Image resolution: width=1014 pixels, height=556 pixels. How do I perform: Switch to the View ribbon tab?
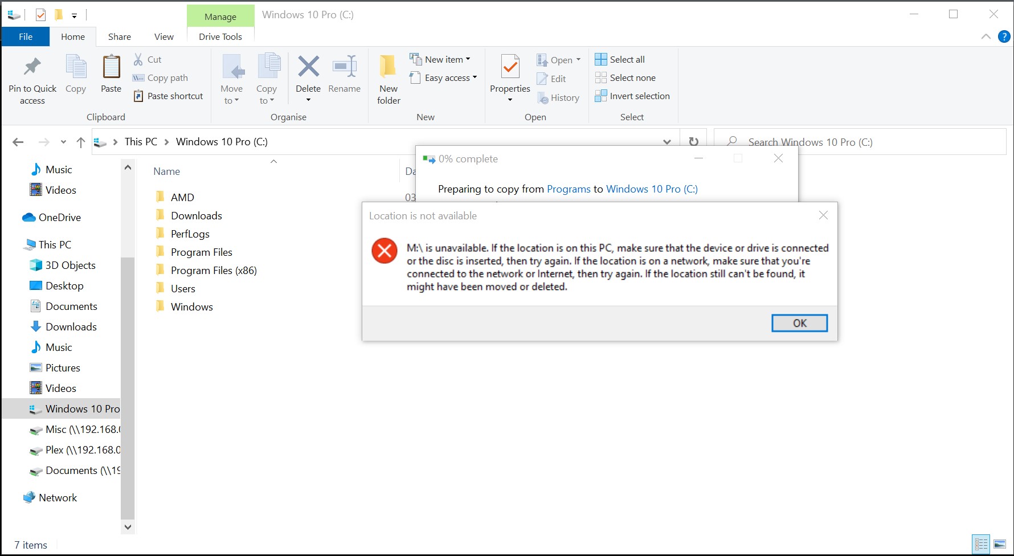pos(164,36)
